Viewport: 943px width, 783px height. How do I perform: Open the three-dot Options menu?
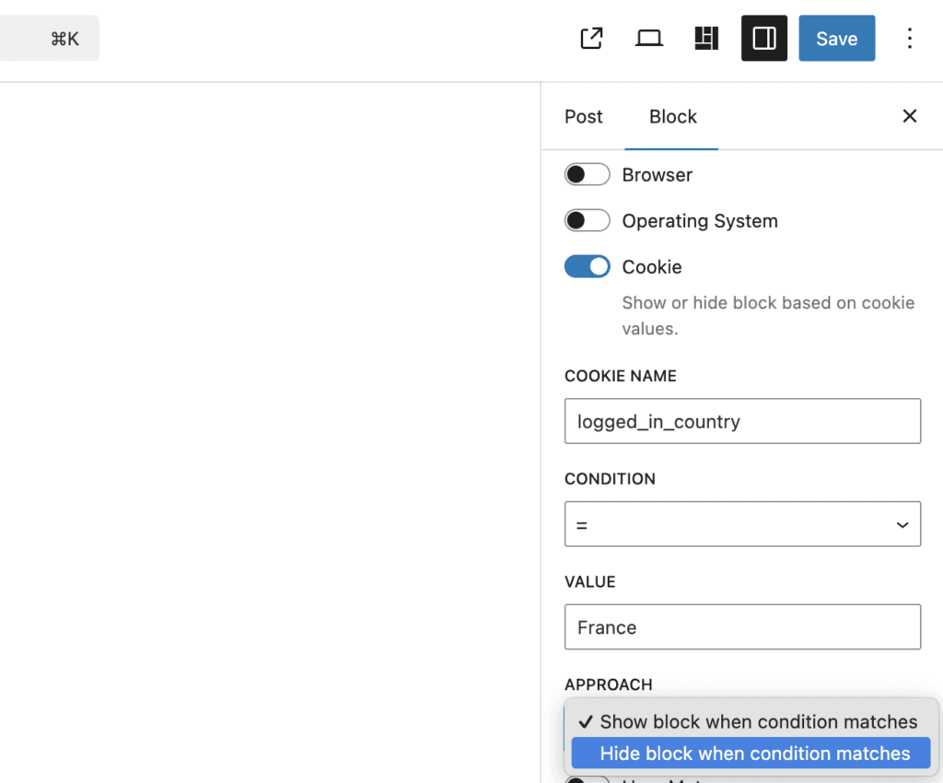[x=910, y=38]
